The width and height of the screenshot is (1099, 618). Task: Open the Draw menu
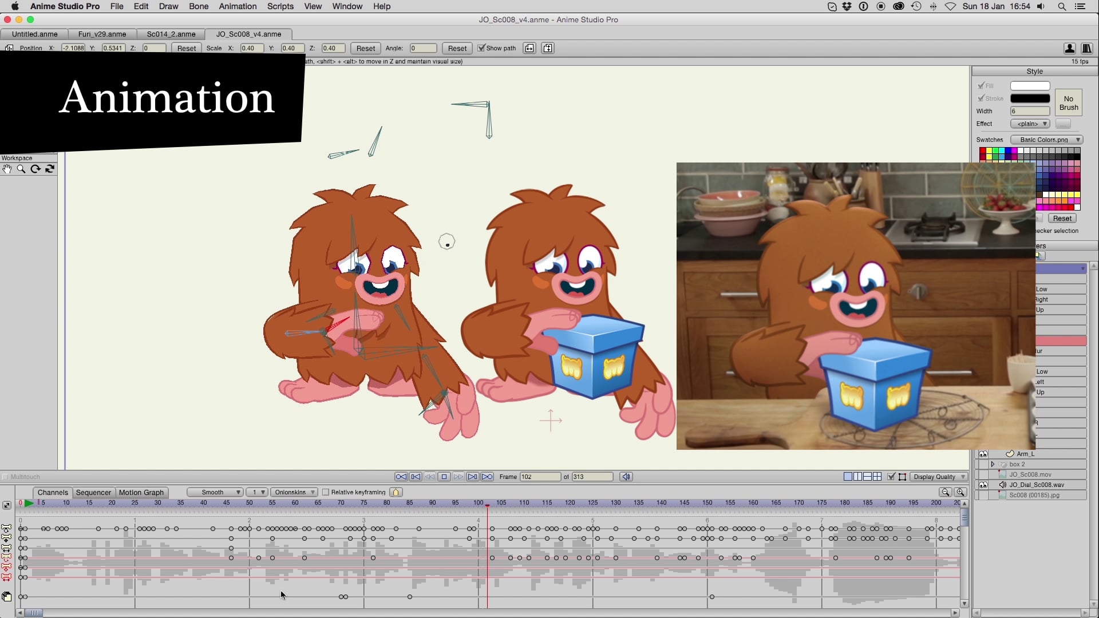pos(168,6)
